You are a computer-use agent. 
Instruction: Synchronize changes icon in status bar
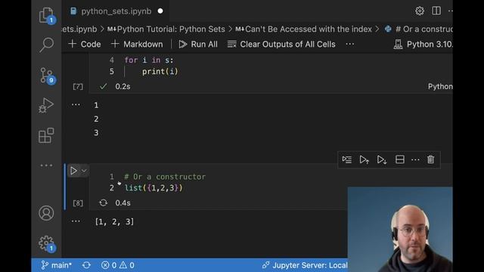point(86,265)
